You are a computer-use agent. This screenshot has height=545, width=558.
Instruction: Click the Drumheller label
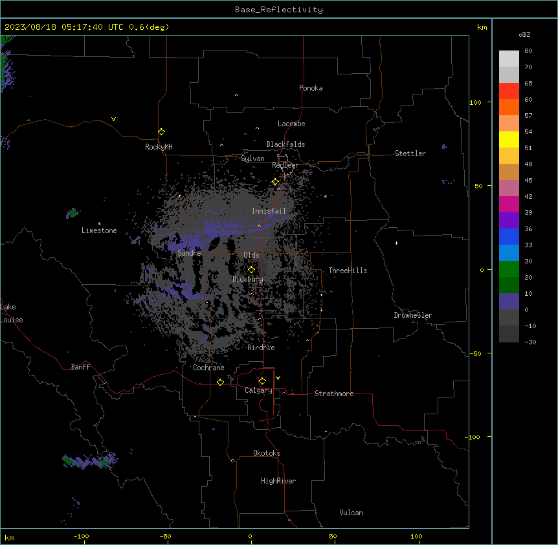click(x=413, y=315)
